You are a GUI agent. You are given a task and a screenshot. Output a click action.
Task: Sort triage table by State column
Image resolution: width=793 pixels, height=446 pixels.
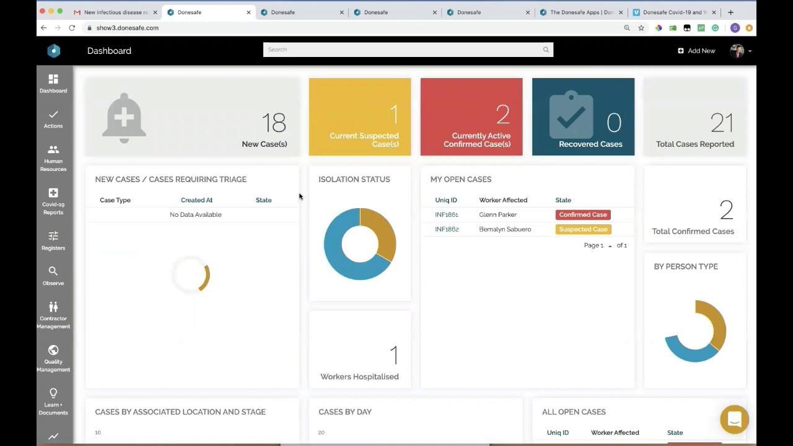263,200
